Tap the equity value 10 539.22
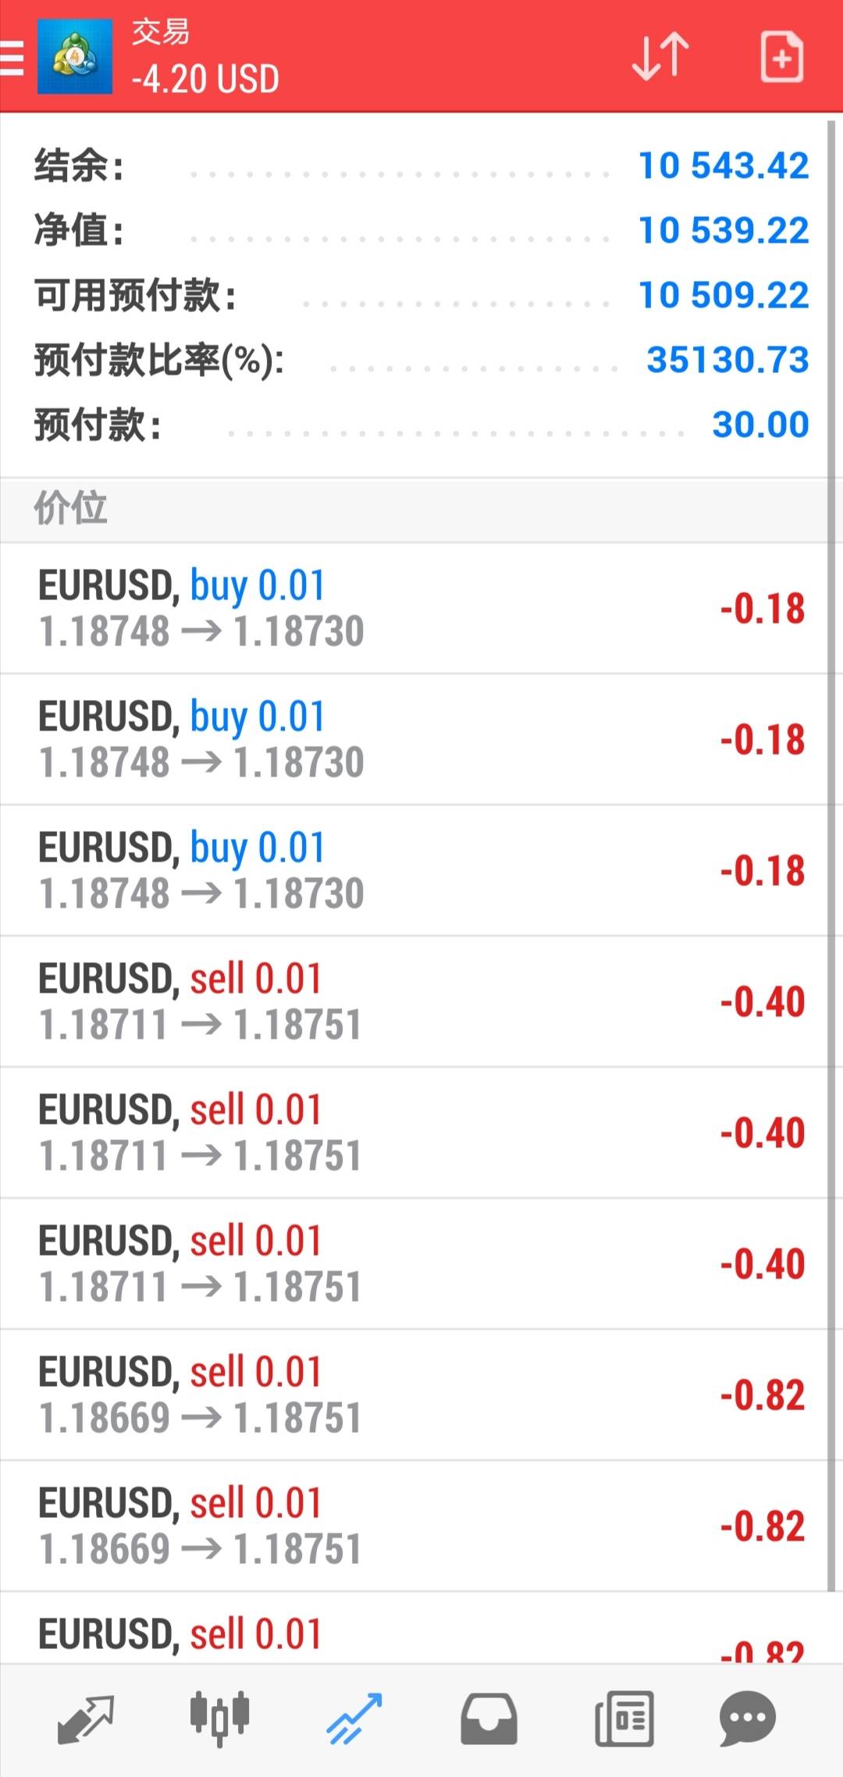This screenshot has width=843, height=1777. (x=724, y=230)
